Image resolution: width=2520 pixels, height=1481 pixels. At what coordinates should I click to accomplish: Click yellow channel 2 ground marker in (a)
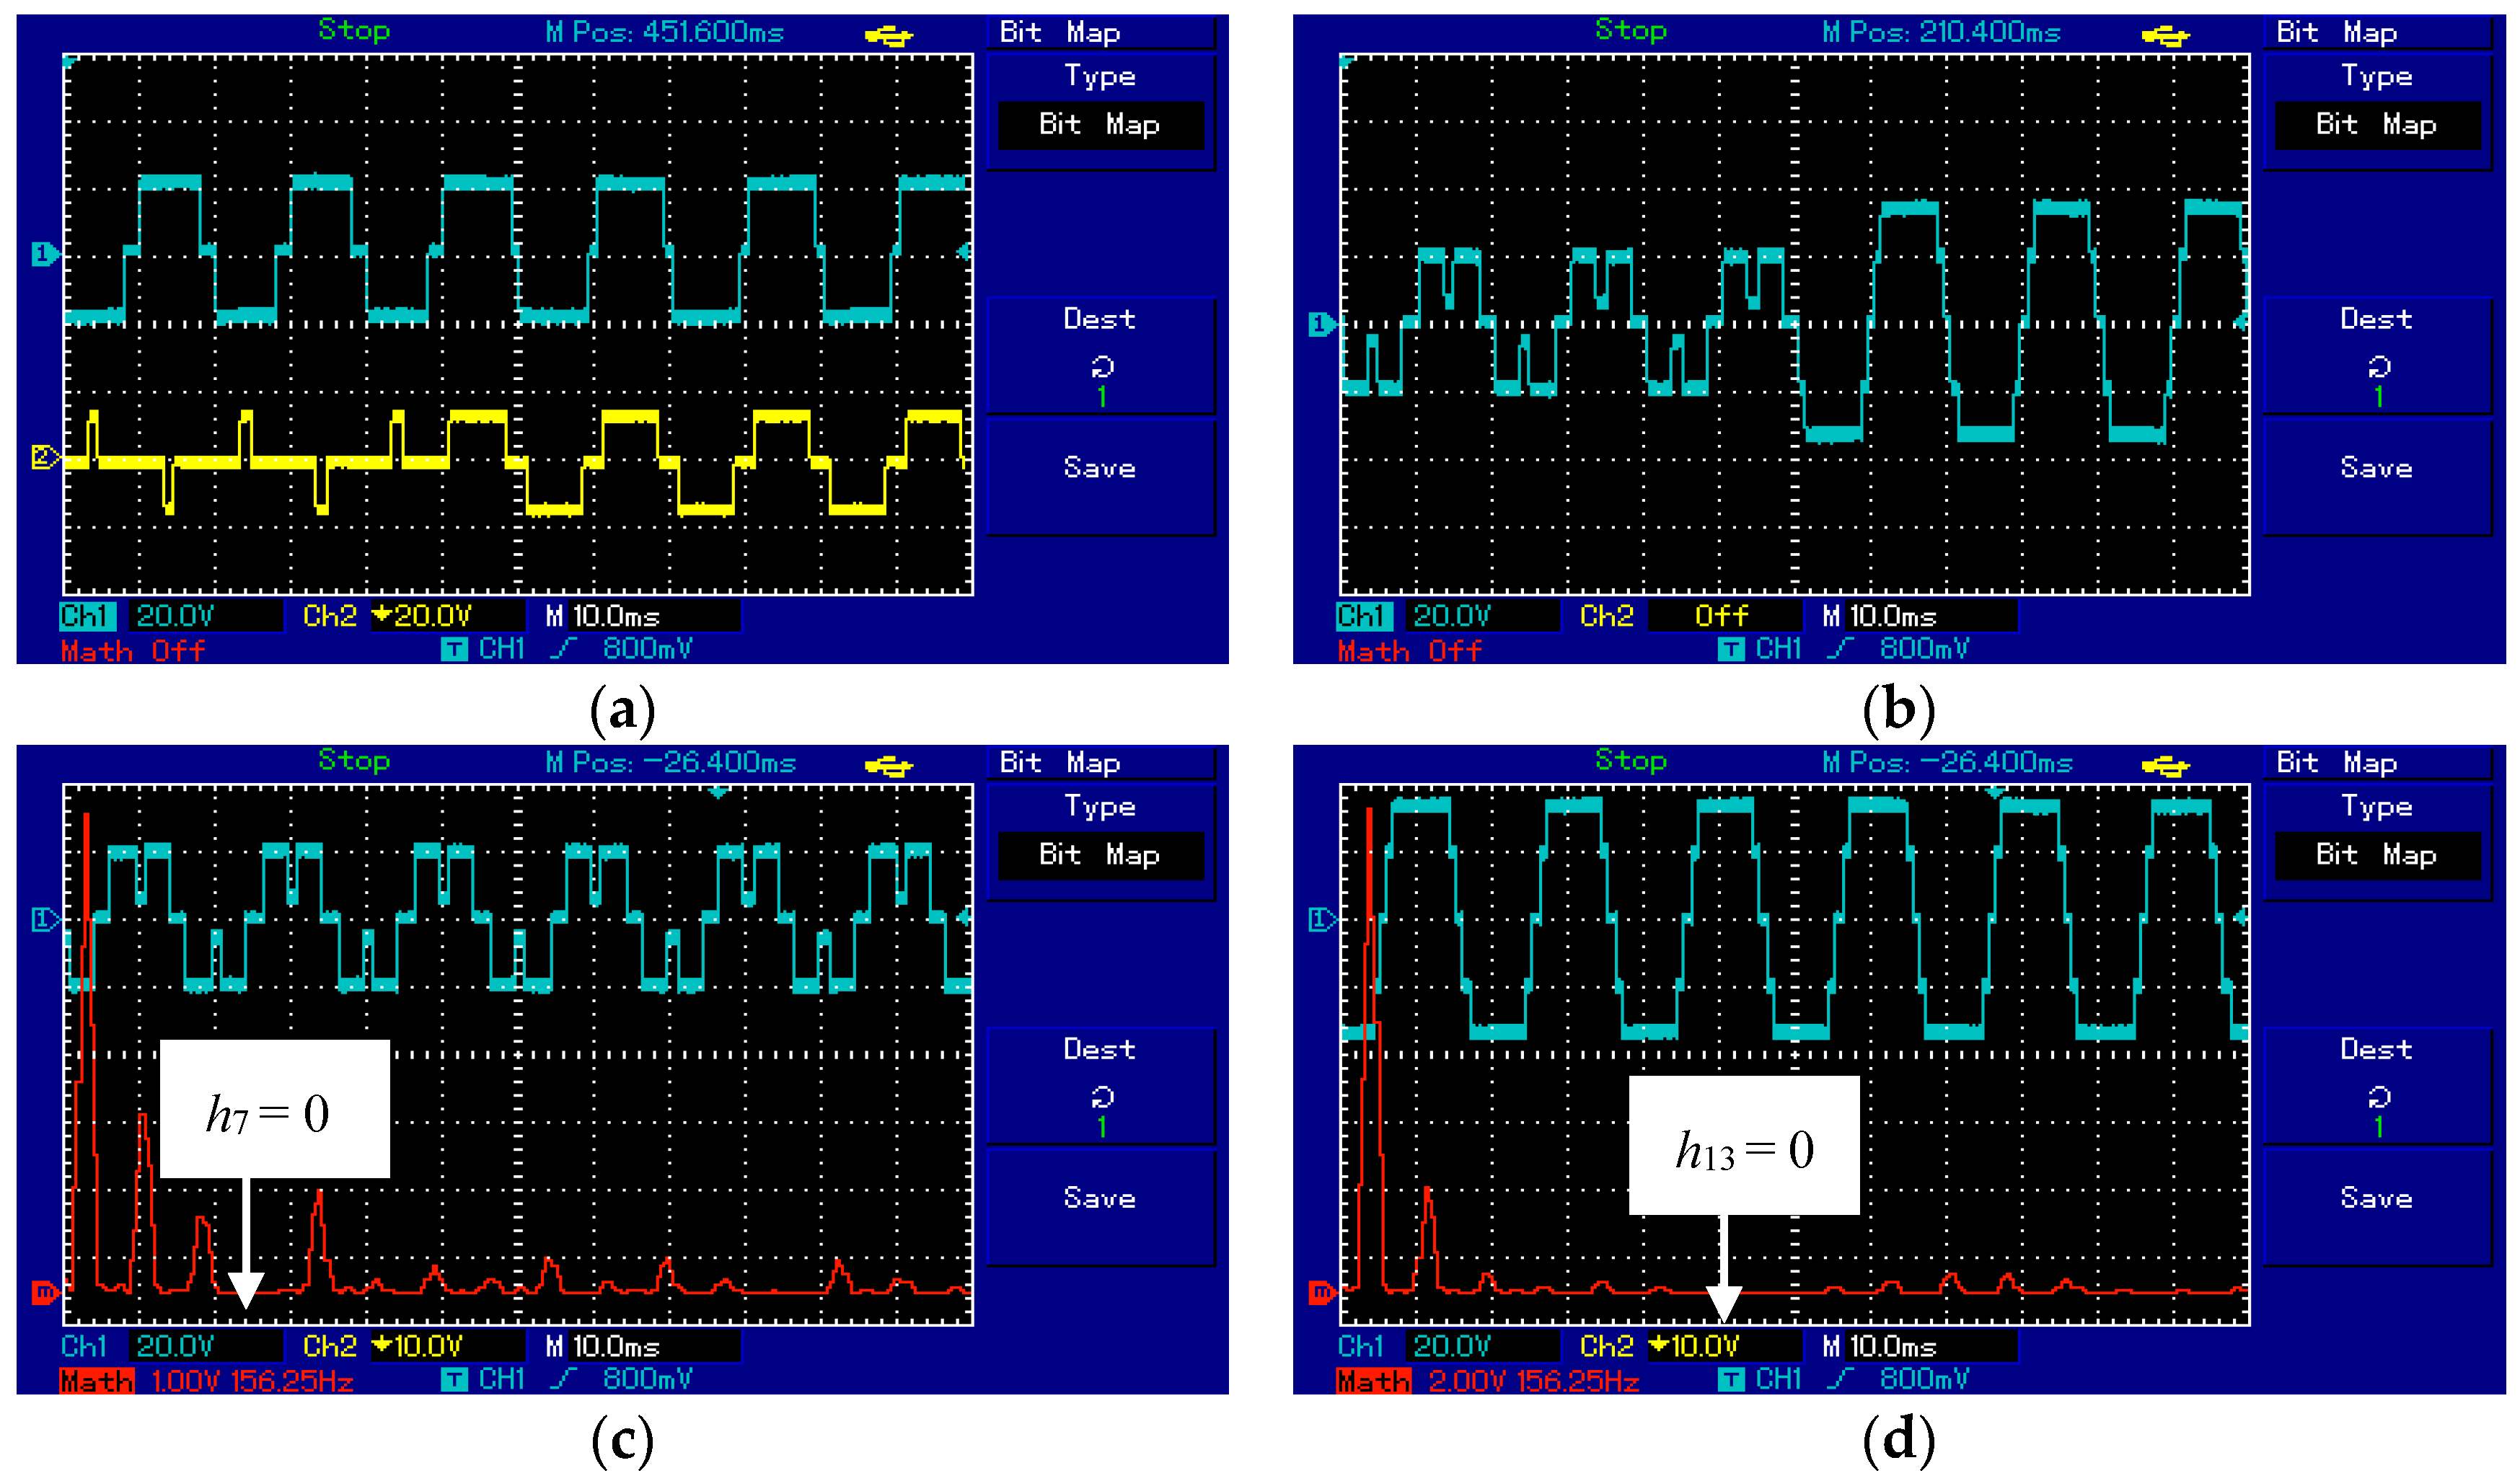tap(44, 458)
